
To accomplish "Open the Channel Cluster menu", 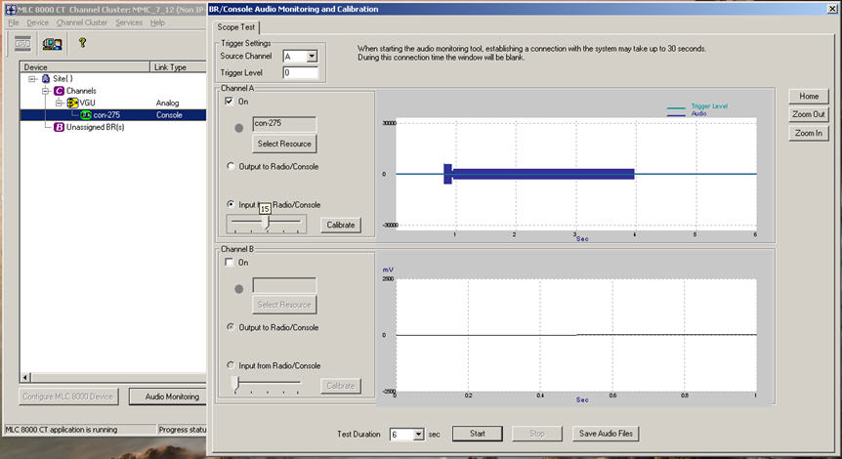I will coord(82,22).
